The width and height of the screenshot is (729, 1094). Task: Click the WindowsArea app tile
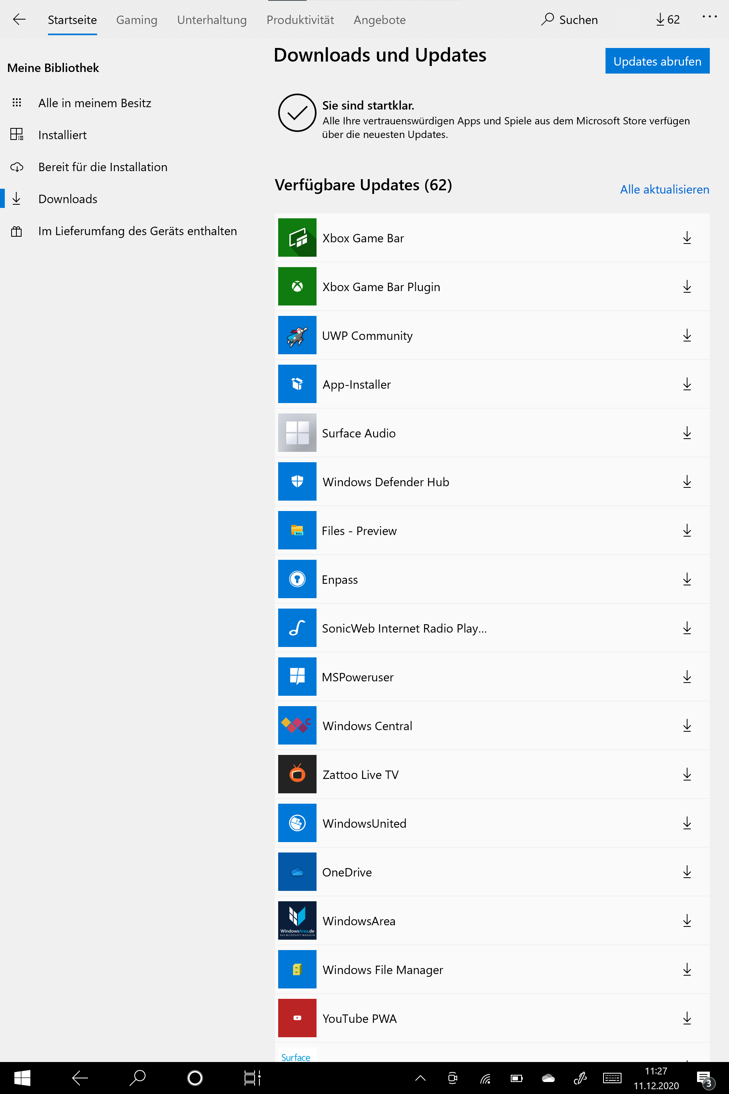tap(297, 920)
